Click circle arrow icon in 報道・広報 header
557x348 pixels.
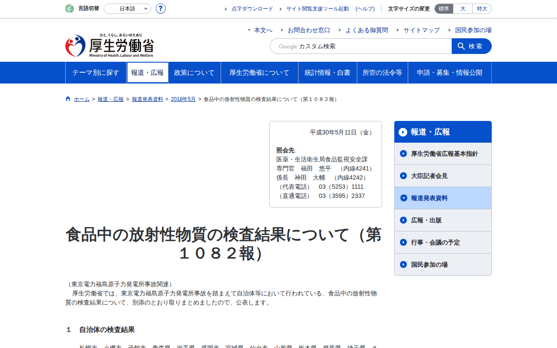[x=403, y=132]
